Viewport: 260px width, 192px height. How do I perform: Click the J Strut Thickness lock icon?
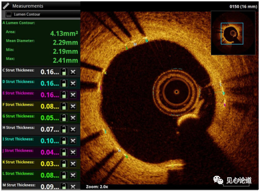[64, 152]
